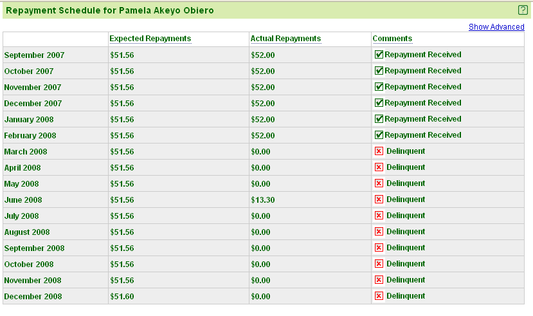Click the delinquent icon for October 2008
This screenshot has width=533, height=316.
click(x=379, y=264)
